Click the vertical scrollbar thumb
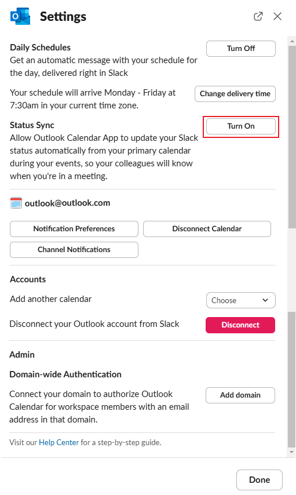 click(x=292, y=137)
